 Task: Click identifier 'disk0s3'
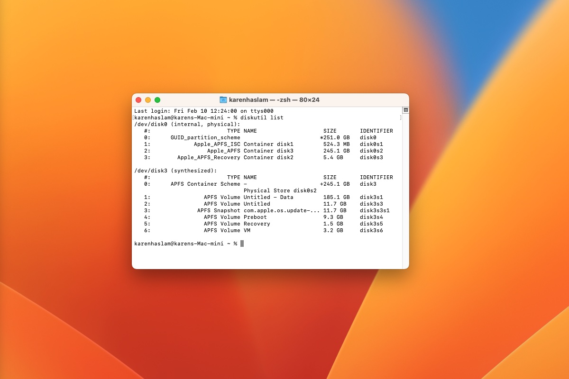371,157
